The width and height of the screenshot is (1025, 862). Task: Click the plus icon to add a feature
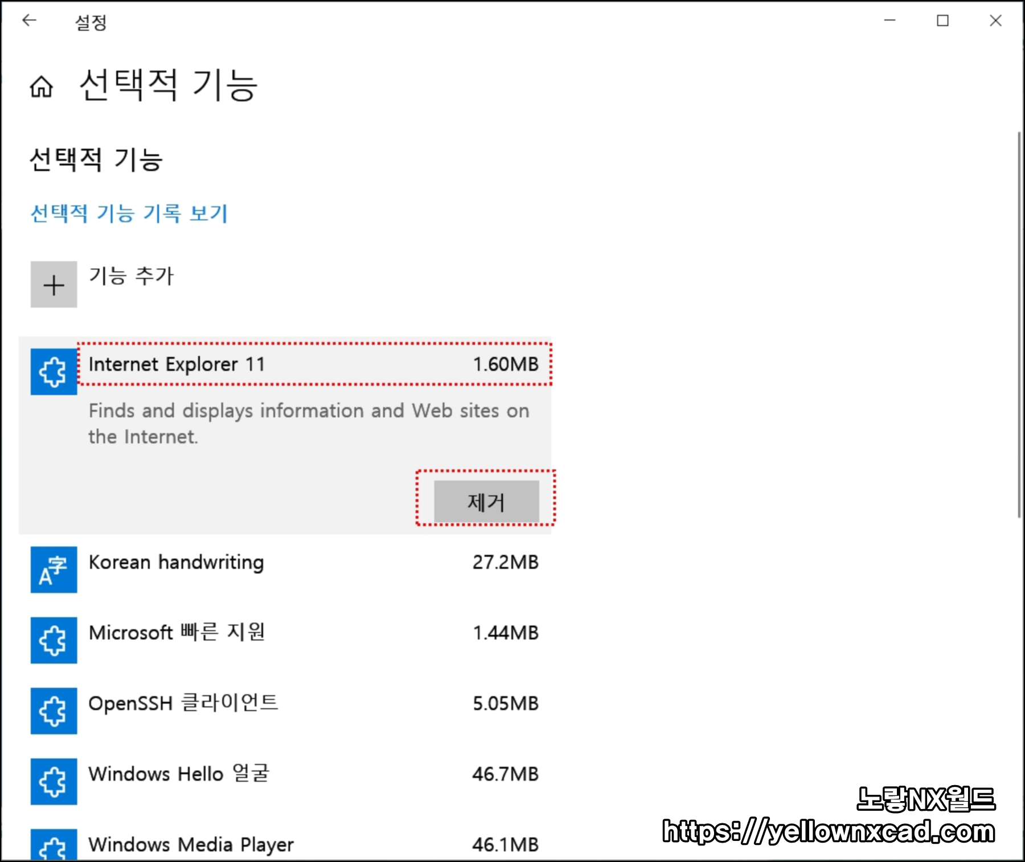[x=54, y=285]
